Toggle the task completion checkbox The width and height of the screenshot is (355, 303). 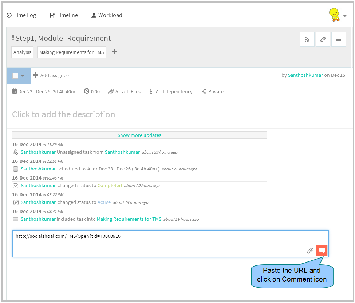click(x=15, y=76)
